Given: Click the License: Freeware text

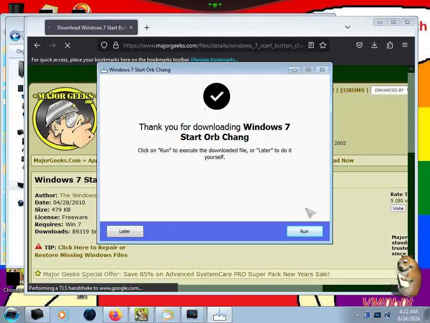Looking at the screenshot, I should tap(61, 217).
